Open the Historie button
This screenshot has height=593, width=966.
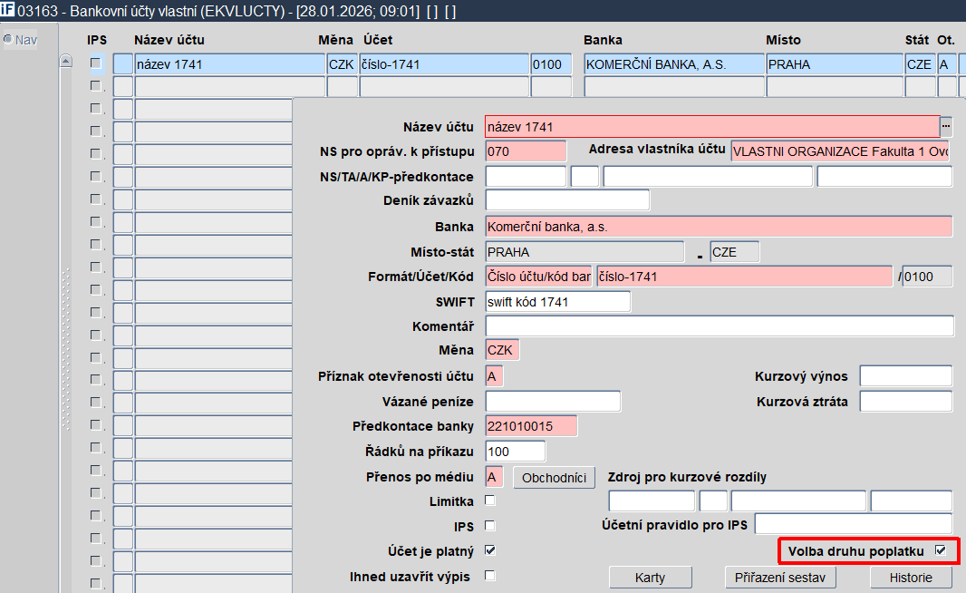click(911, 578)
